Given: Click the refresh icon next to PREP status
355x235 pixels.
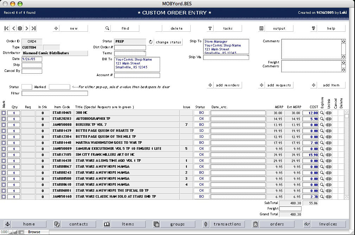Looking at the screenshot, I should (151, 42).
